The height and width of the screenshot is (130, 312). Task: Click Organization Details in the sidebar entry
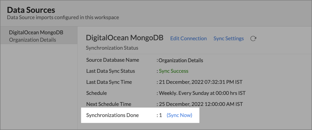coord(32,40)
